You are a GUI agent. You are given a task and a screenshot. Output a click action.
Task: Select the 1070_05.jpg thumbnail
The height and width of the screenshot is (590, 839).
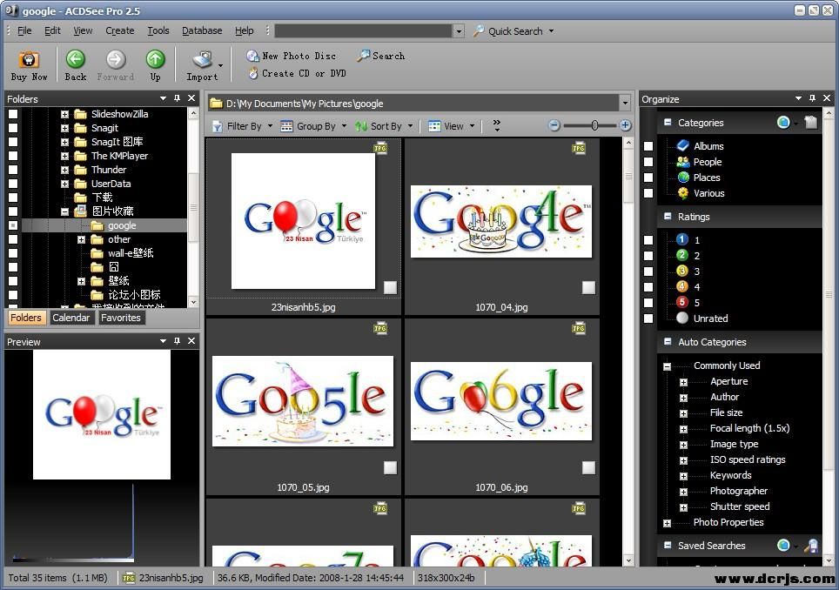tap(303, 401)
